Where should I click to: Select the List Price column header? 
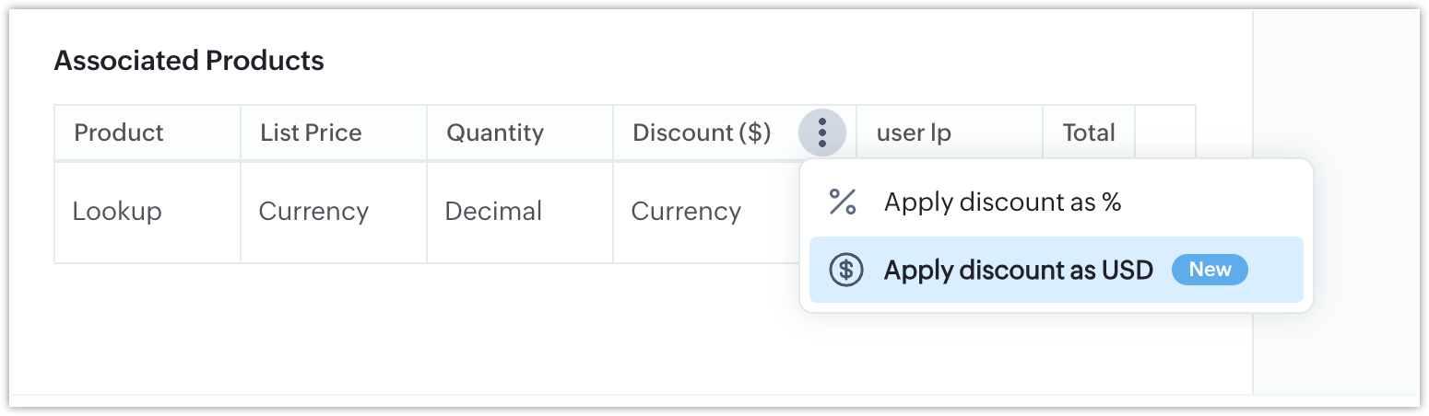(x=311, y=133)
